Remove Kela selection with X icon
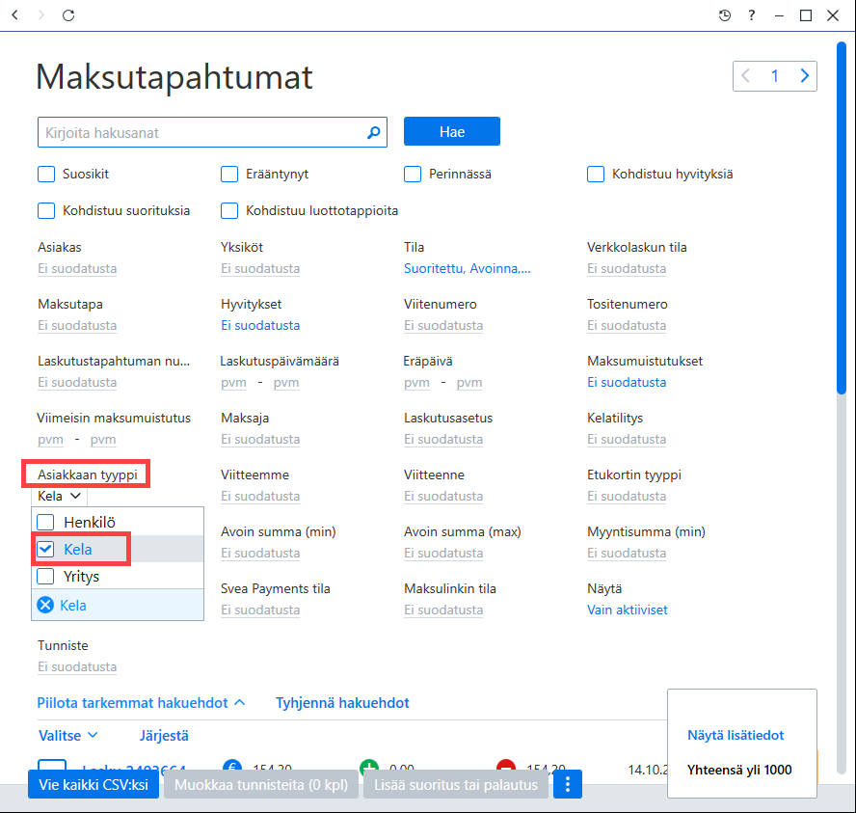856x813 pixels. point(45,605)
